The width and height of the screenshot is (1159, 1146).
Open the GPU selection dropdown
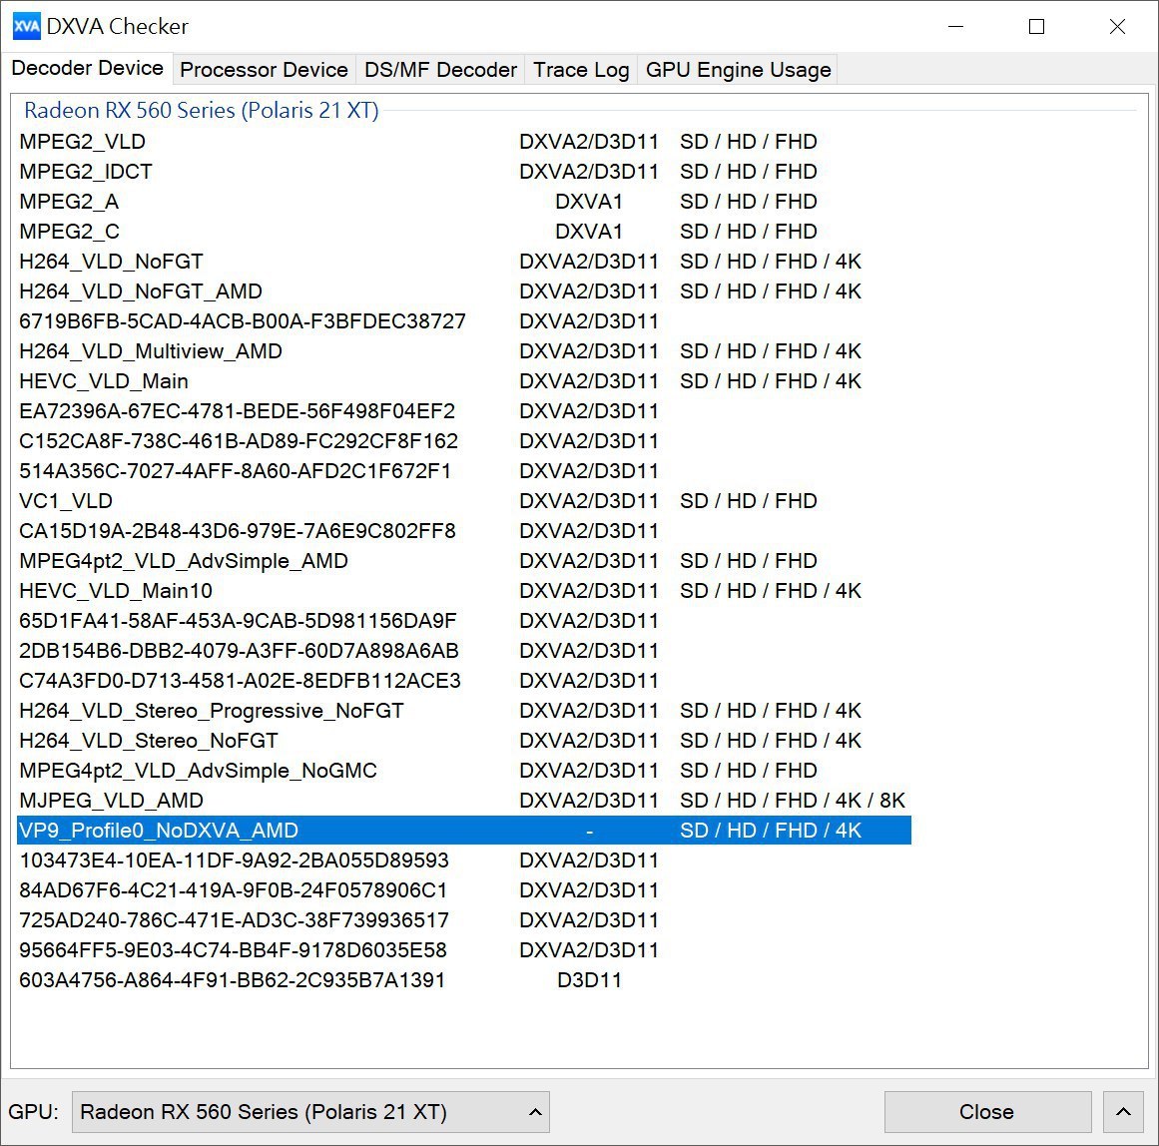click(x=310, y=1112)
